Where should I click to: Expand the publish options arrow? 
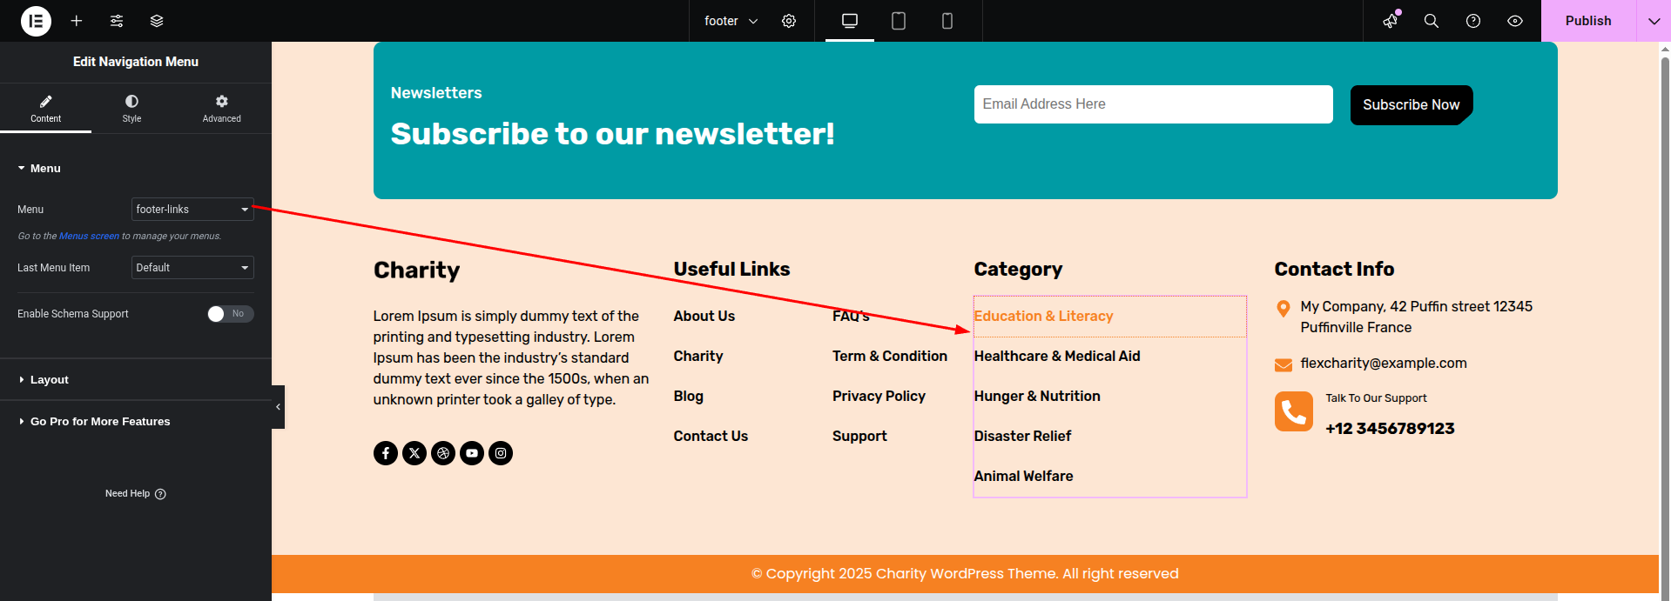pyautogui.click(x=1654, y=21)
